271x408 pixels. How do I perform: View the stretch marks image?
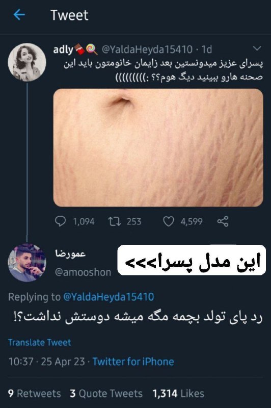pyautogui.click(x=158, y=148)
